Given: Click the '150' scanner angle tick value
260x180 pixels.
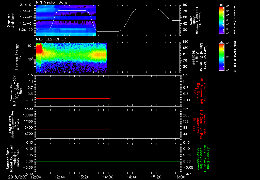Looking at the screenshot, I should [x=186, y=48].
